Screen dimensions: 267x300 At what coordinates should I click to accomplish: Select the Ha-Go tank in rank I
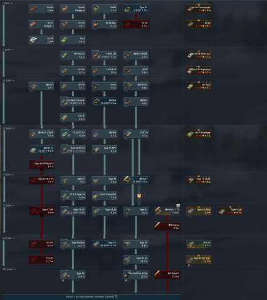[41, 9]
